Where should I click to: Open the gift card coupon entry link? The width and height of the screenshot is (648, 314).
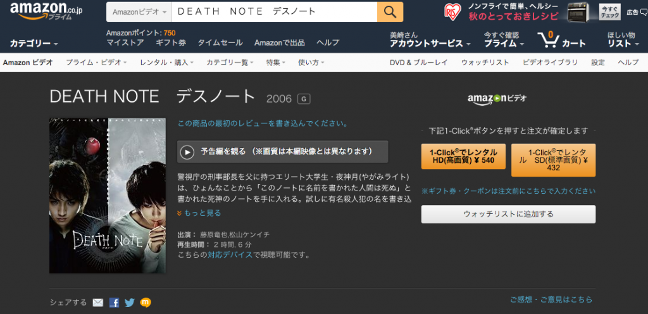click(508, 191)
